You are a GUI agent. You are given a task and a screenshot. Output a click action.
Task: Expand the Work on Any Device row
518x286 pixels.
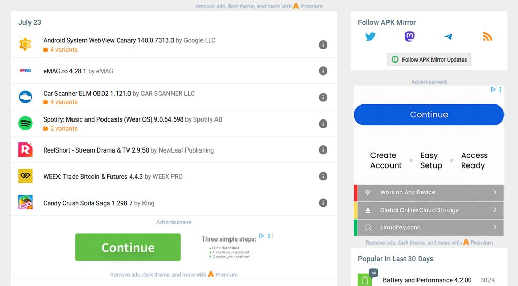429,192
